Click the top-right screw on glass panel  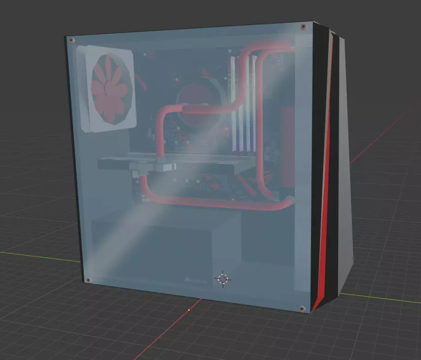point(304,26)
